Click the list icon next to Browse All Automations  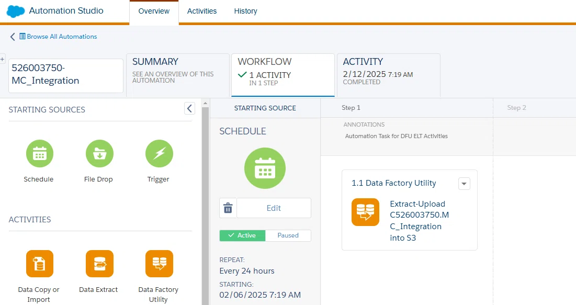[22, 37]
